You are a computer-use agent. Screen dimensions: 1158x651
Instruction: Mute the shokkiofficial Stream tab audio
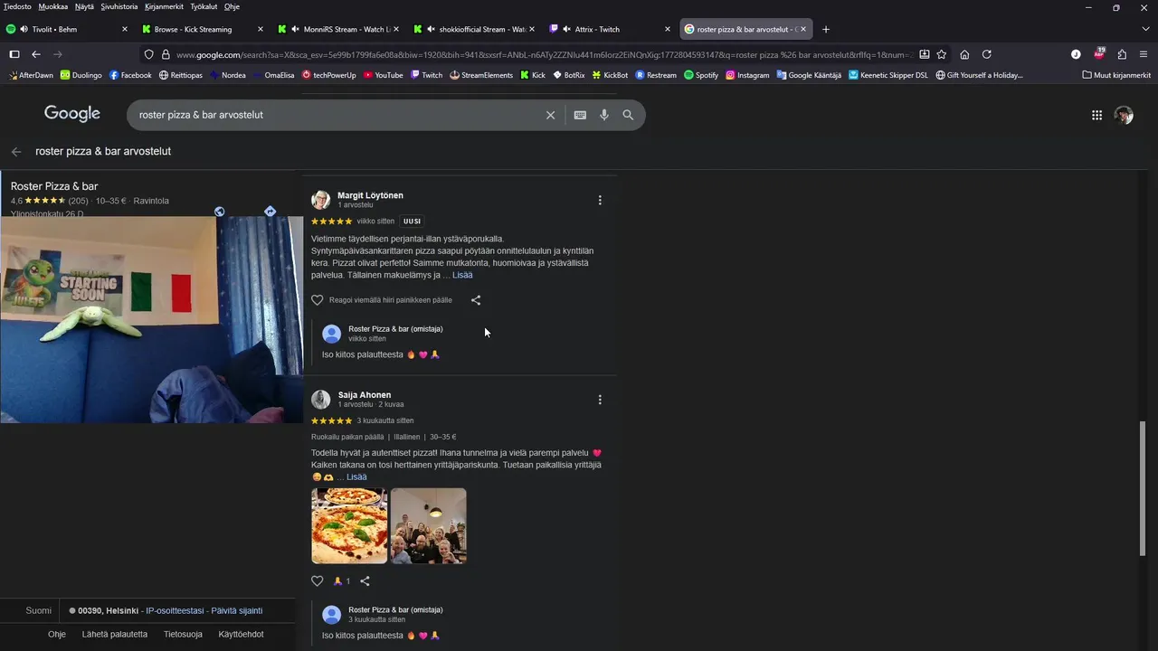point(432,29)
